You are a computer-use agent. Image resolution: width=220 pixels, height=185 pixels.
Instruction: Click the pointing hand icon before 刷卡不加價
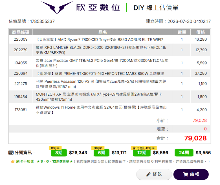tap(13, 161)
